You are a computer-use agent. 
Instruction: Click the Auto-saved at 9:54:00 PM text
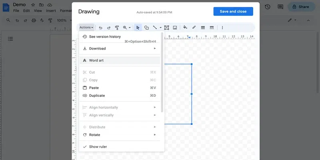click(x=154, y=12)
